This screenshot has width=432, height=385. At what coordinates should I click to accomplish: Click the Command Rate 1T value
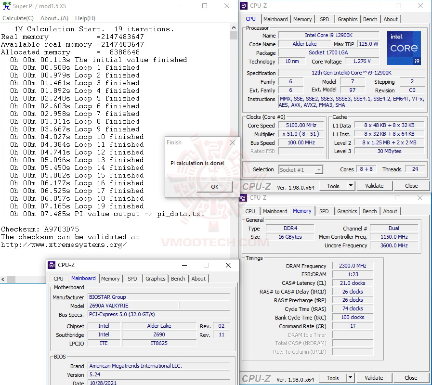[353, 326]
